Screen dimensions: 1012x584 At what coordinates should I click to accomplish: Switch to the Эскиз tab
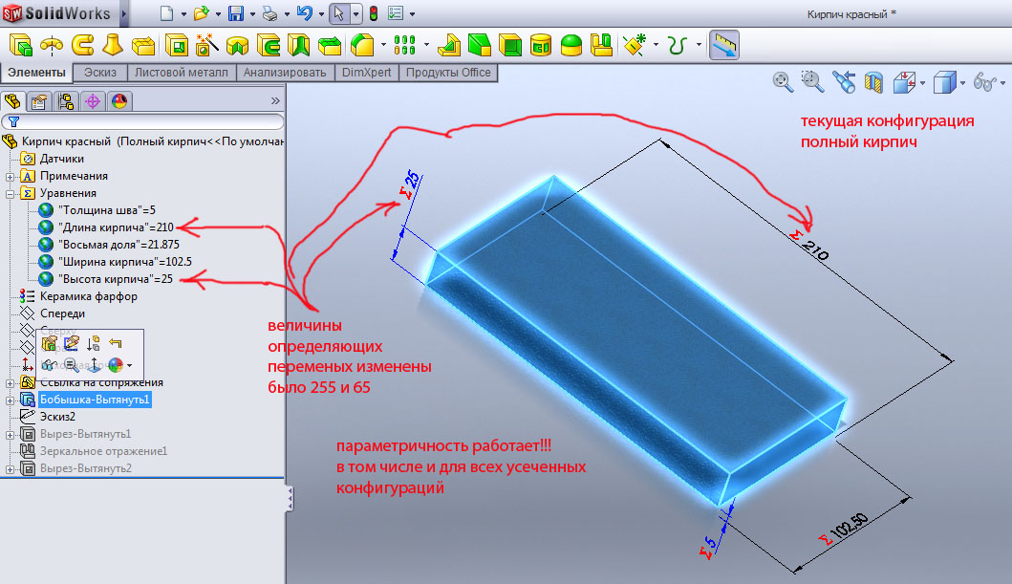[x=100, y=73]
